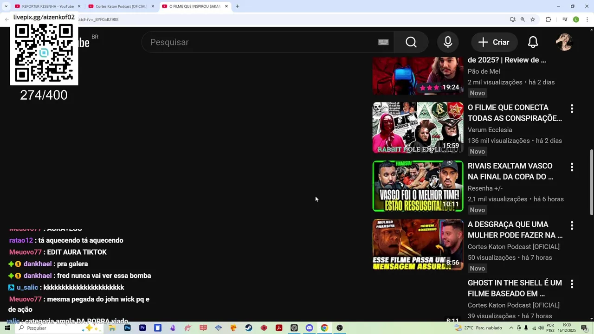The image size is (594, 334).
Task: Close the REPORTER RESENHA tab
Action: tap(79, 6)
